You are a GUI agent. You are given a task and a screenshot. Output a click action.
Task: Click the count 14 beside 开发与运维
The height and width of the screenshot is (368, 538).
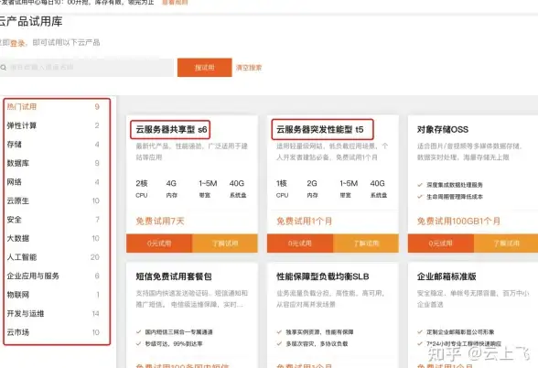(96, 313)
